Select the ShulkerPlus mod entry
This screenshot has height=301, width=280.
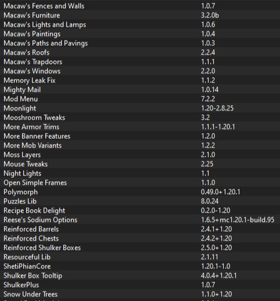tap(140, 285)
